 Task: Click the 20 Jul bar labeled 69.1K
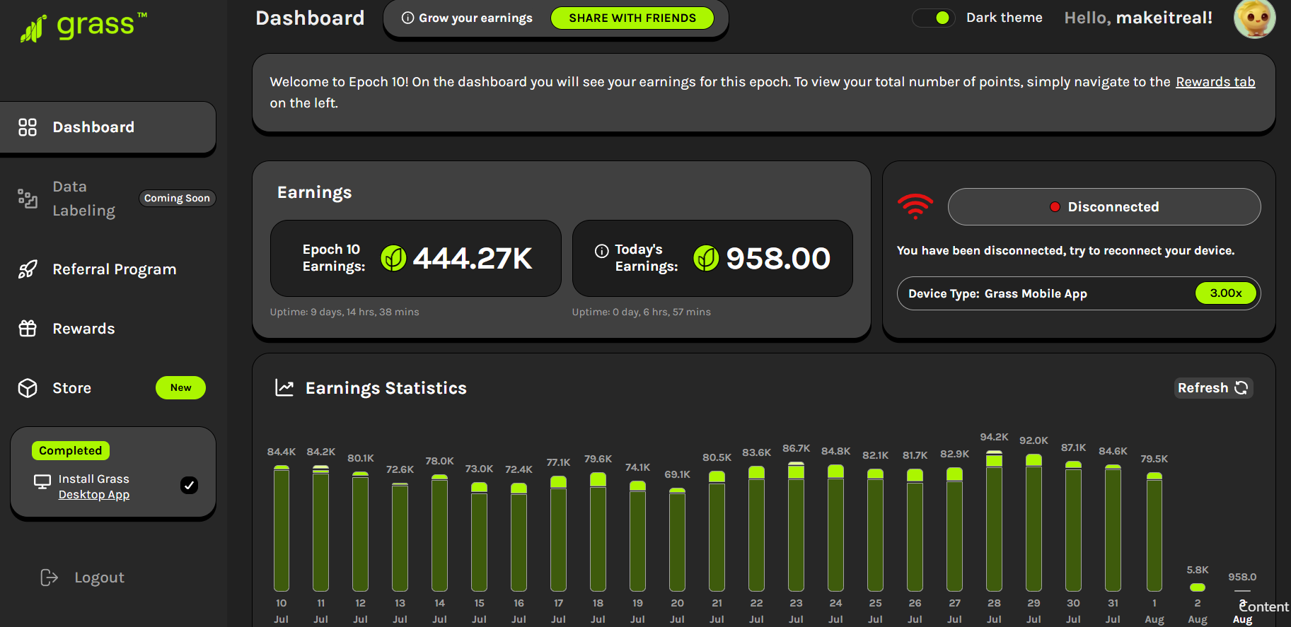point(677,539)
